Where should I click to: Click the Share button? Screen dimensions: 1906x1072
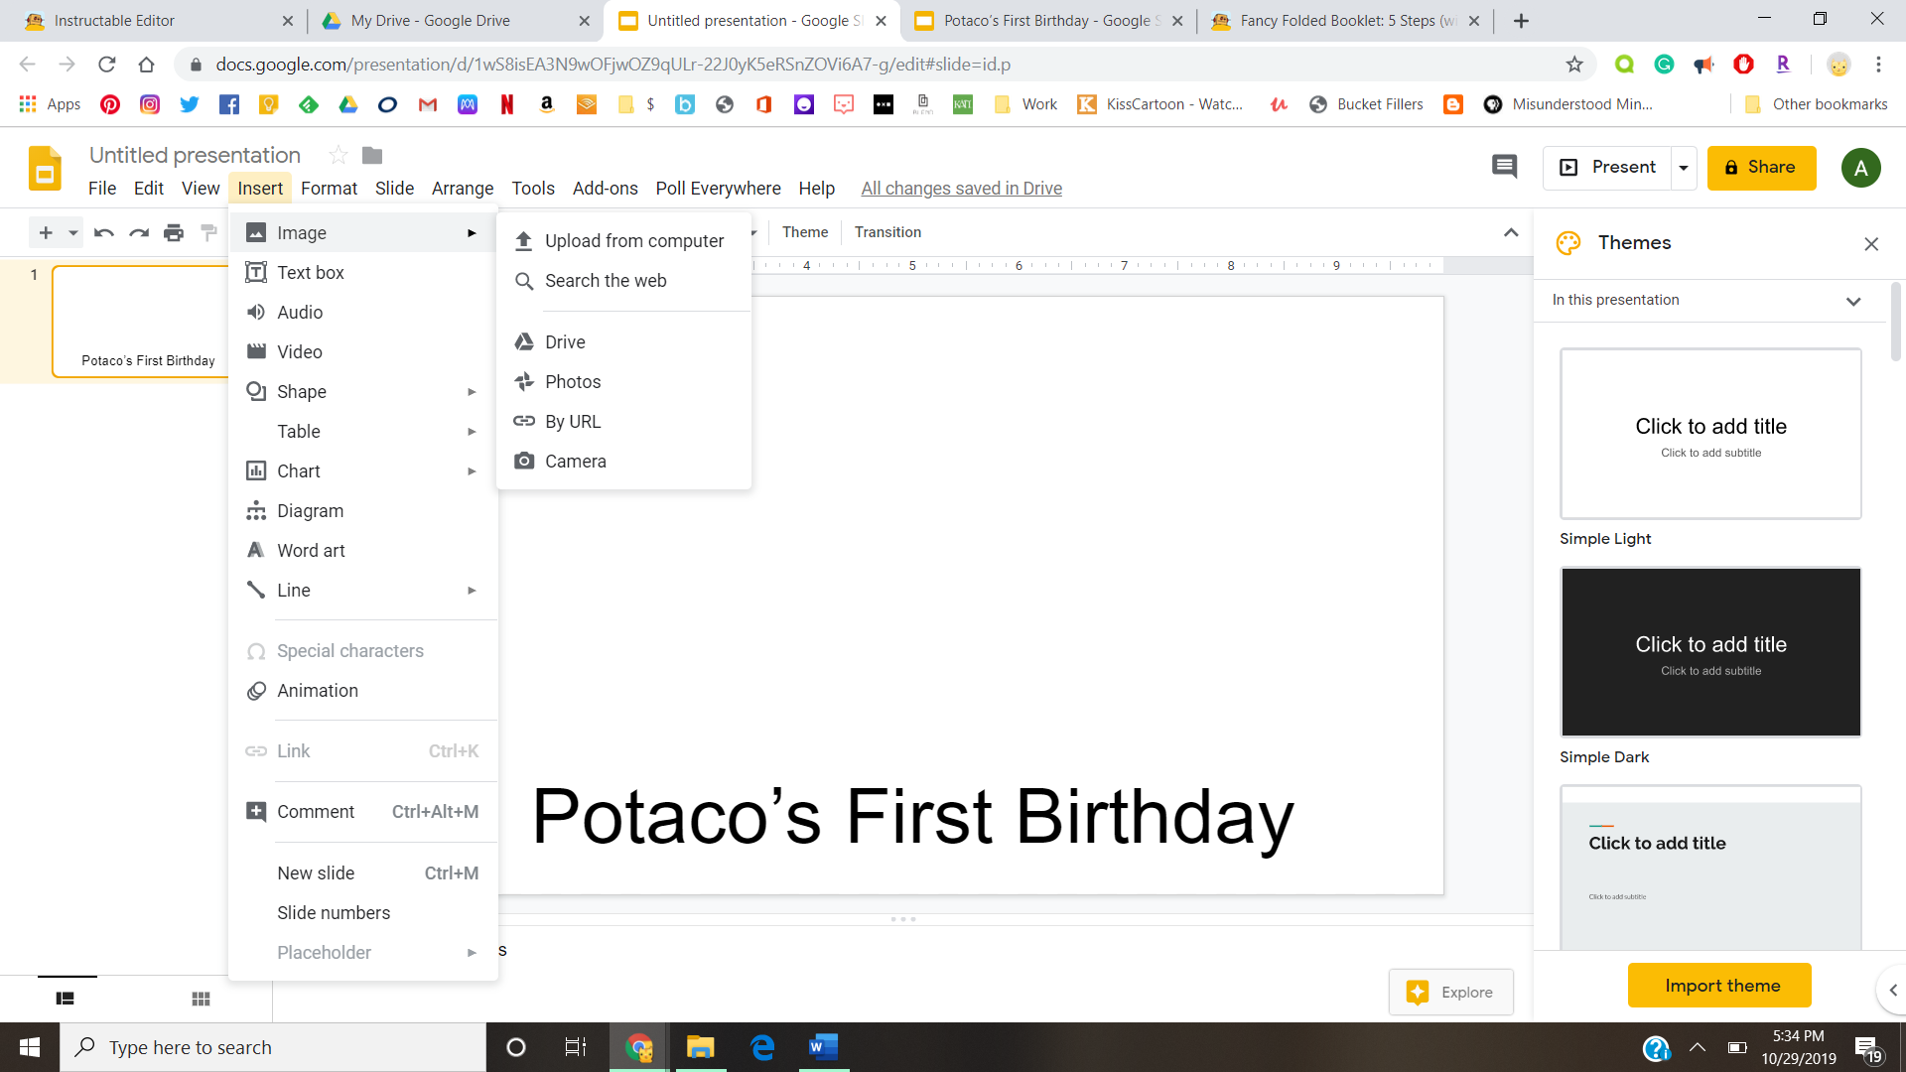[x=1761, y=167]
